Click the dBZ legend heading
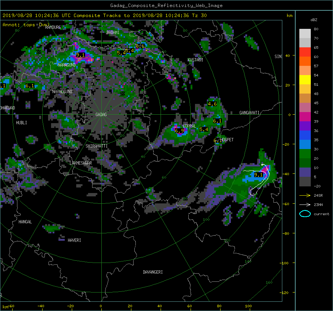 coord(314,20)
